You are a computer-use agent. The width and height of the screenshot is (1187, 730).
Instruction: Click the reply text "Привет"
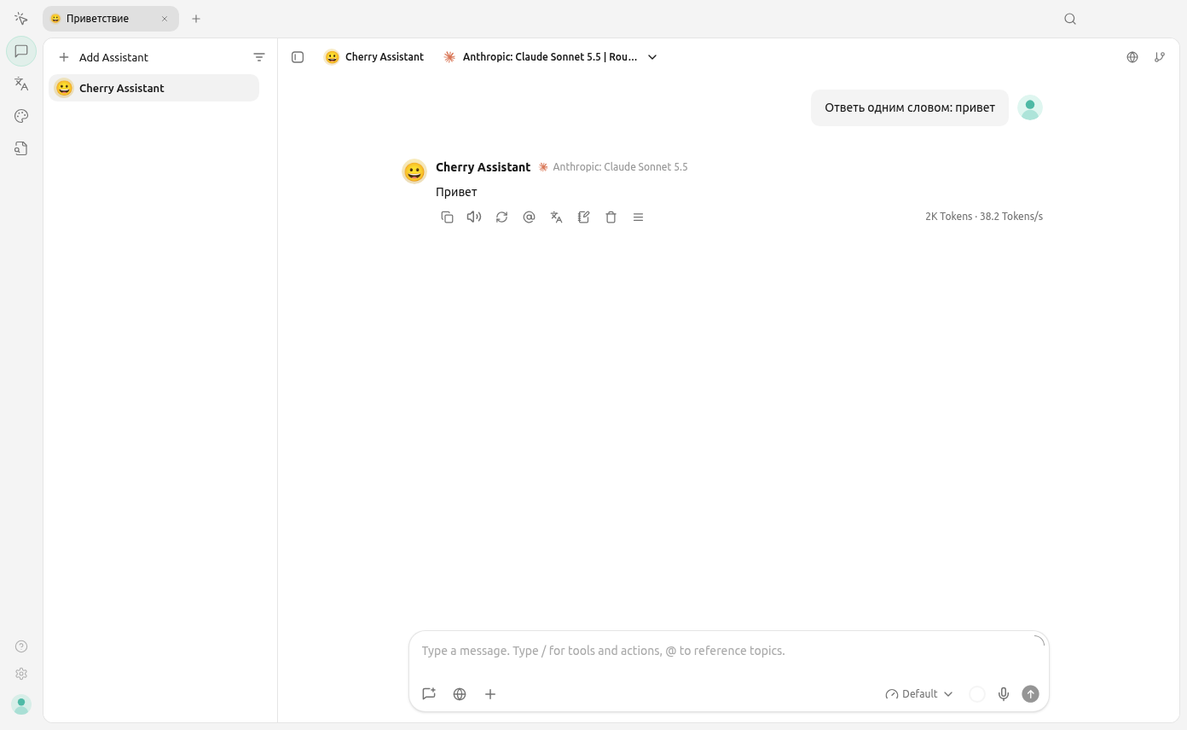point(456,192)
